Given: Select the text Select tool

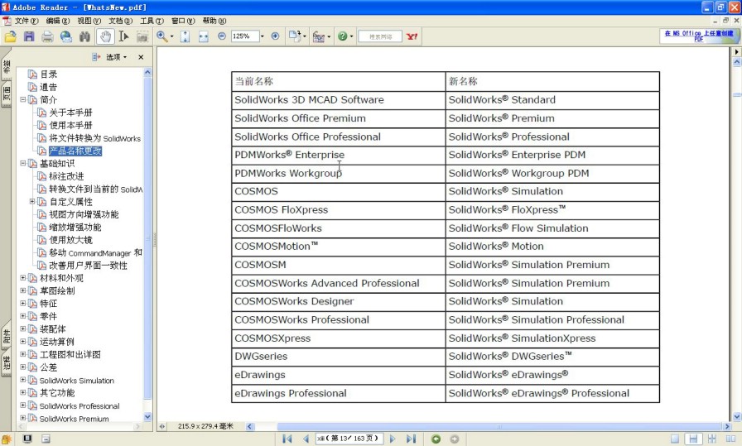Looking at the screenshot, I should pyautogui.click(x=123, y=36).
